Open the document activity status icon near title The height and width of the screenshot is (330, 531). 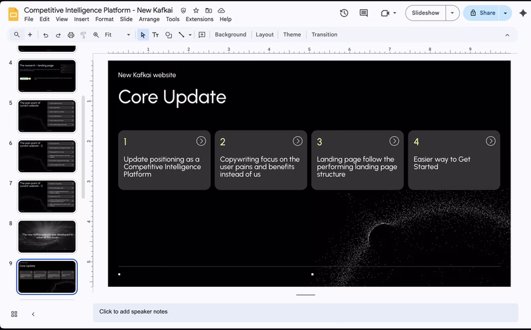pyautogui.click(x=183, y=11)
